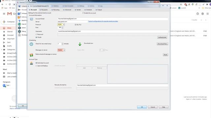Click the Download Now button
Screen dimensions: 211x118
point(163,44)
